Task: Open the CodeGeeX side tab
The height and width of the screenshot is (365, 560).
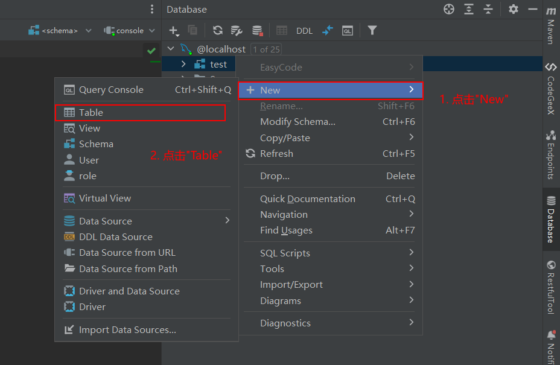Action: [551, 89]
